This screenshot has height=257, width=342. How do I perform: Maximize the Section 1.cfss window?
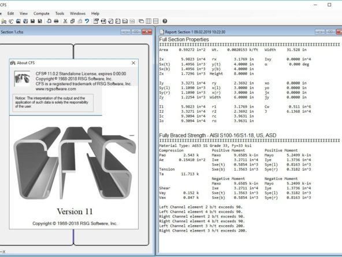(136, 32)
